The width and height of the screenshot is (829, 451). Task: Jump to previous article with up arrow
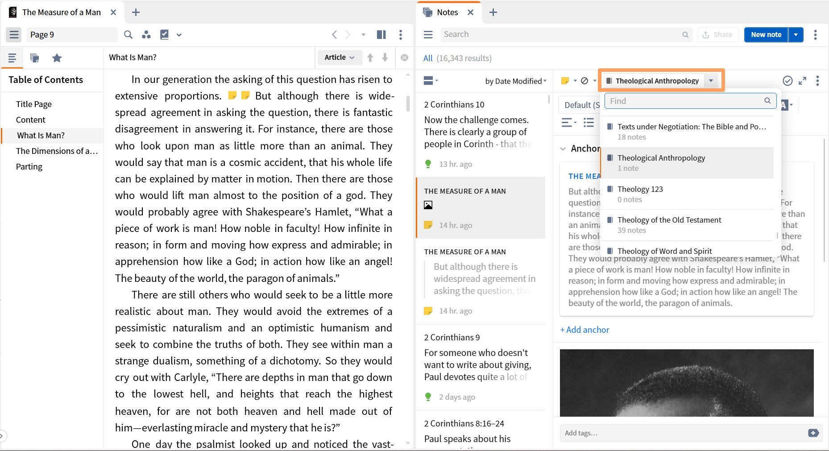pyautogui.click(x=370, y=57)
